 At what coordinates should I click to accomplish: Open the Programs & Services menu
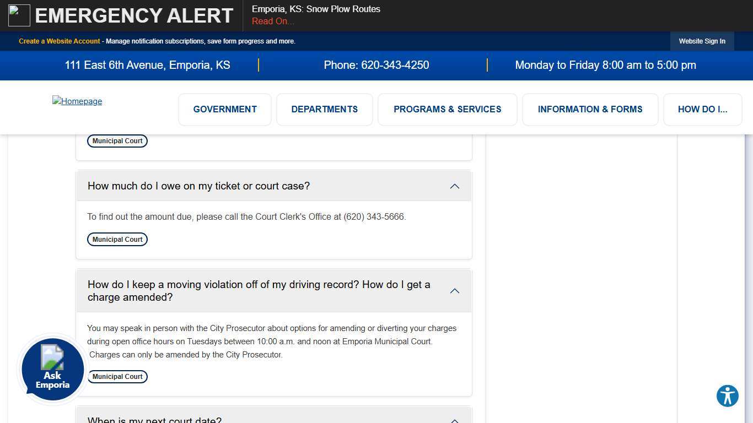[447, 109]
